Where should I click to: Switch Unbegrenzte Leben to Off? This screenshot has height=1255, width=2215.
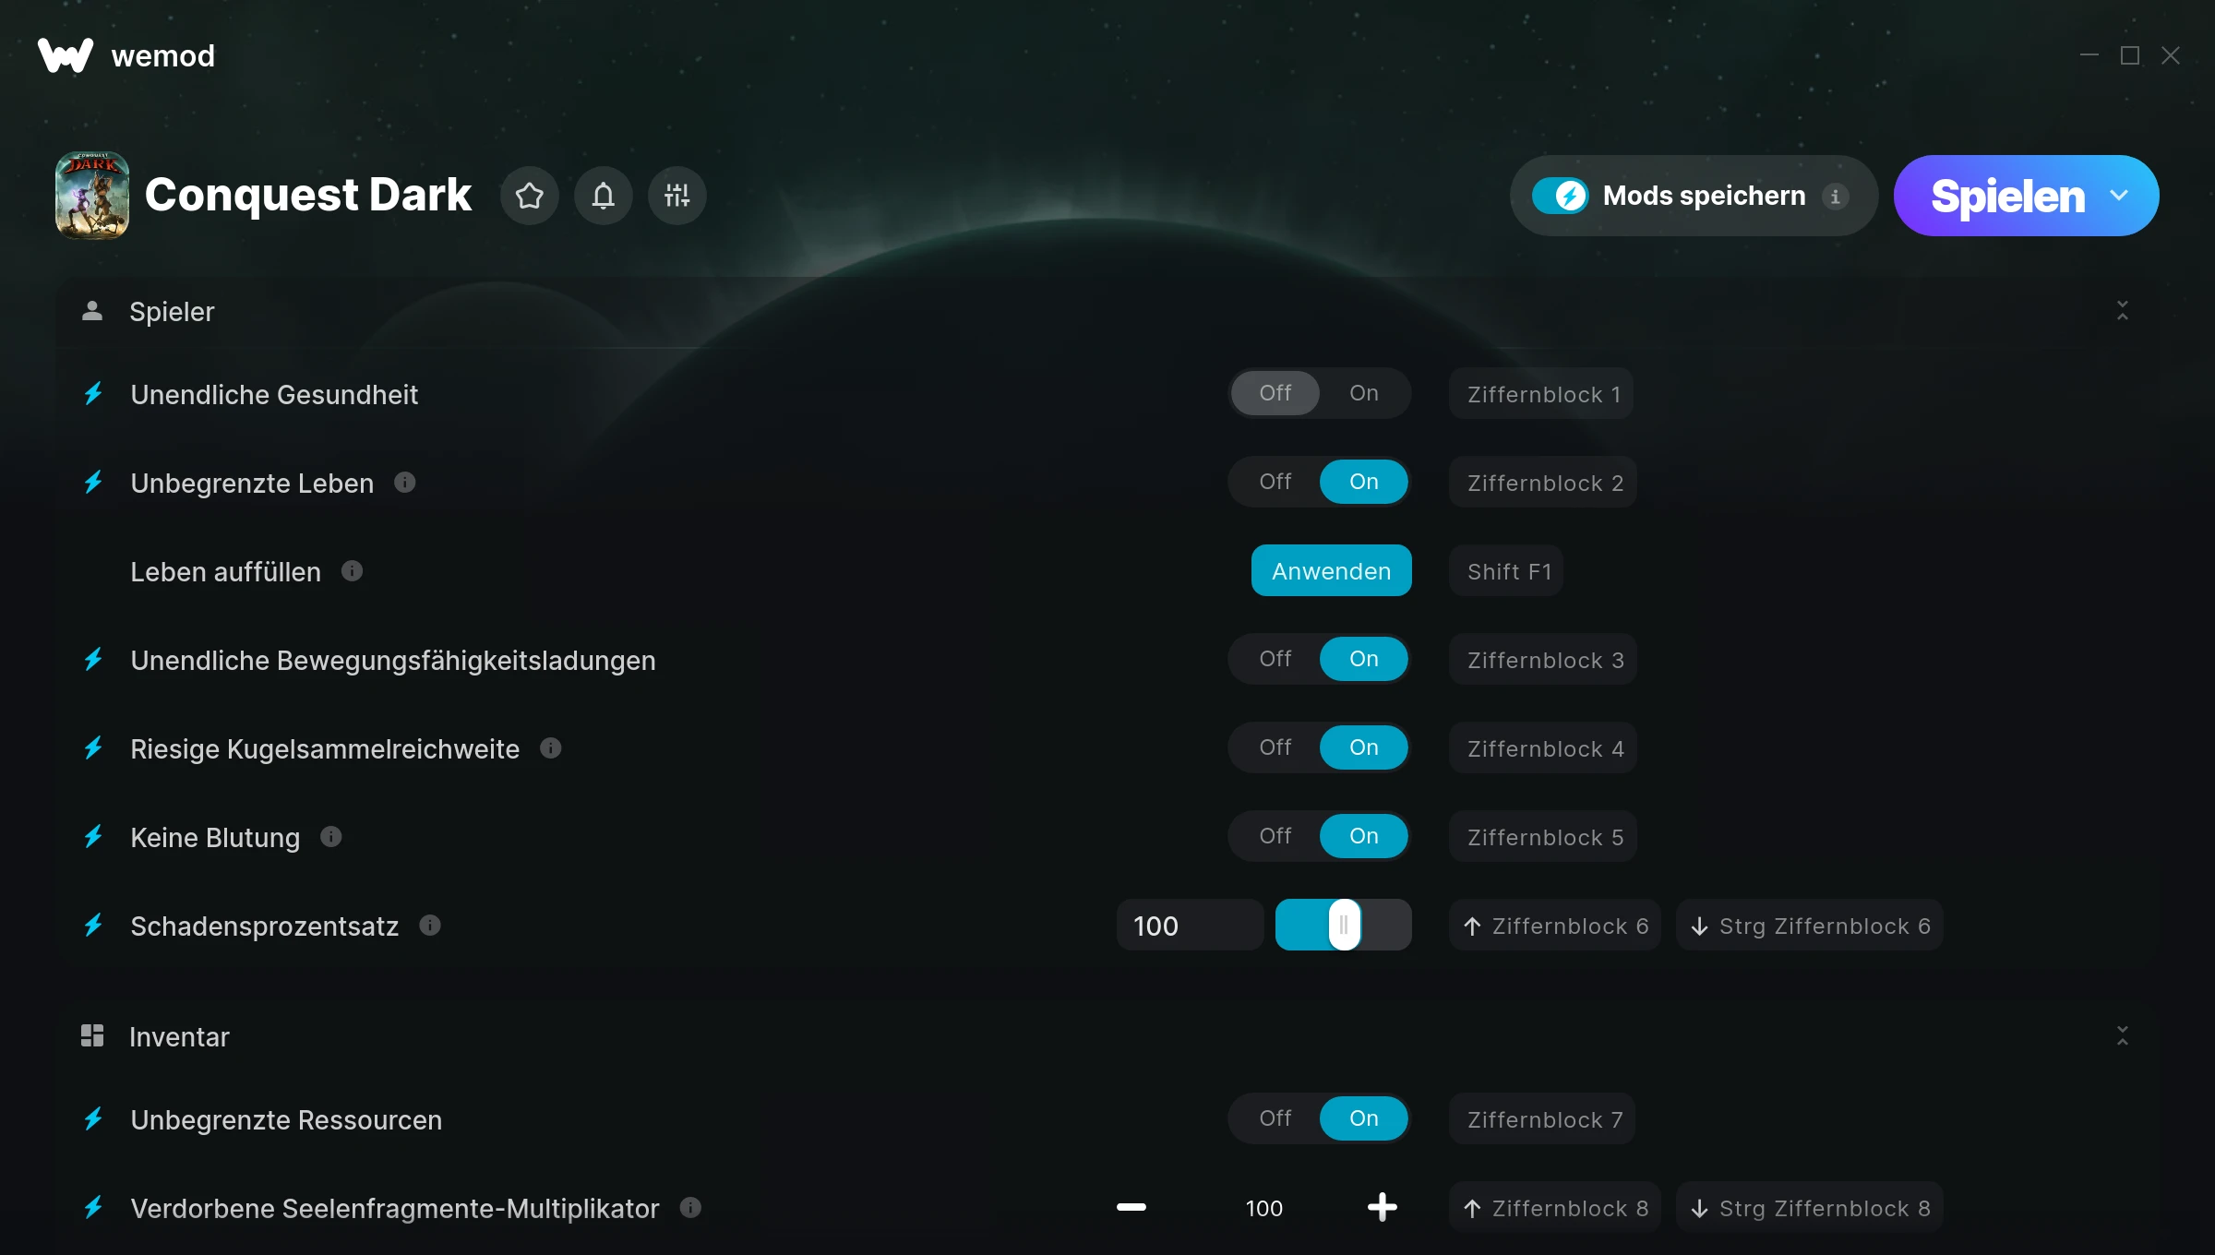tap(1275, 482)
